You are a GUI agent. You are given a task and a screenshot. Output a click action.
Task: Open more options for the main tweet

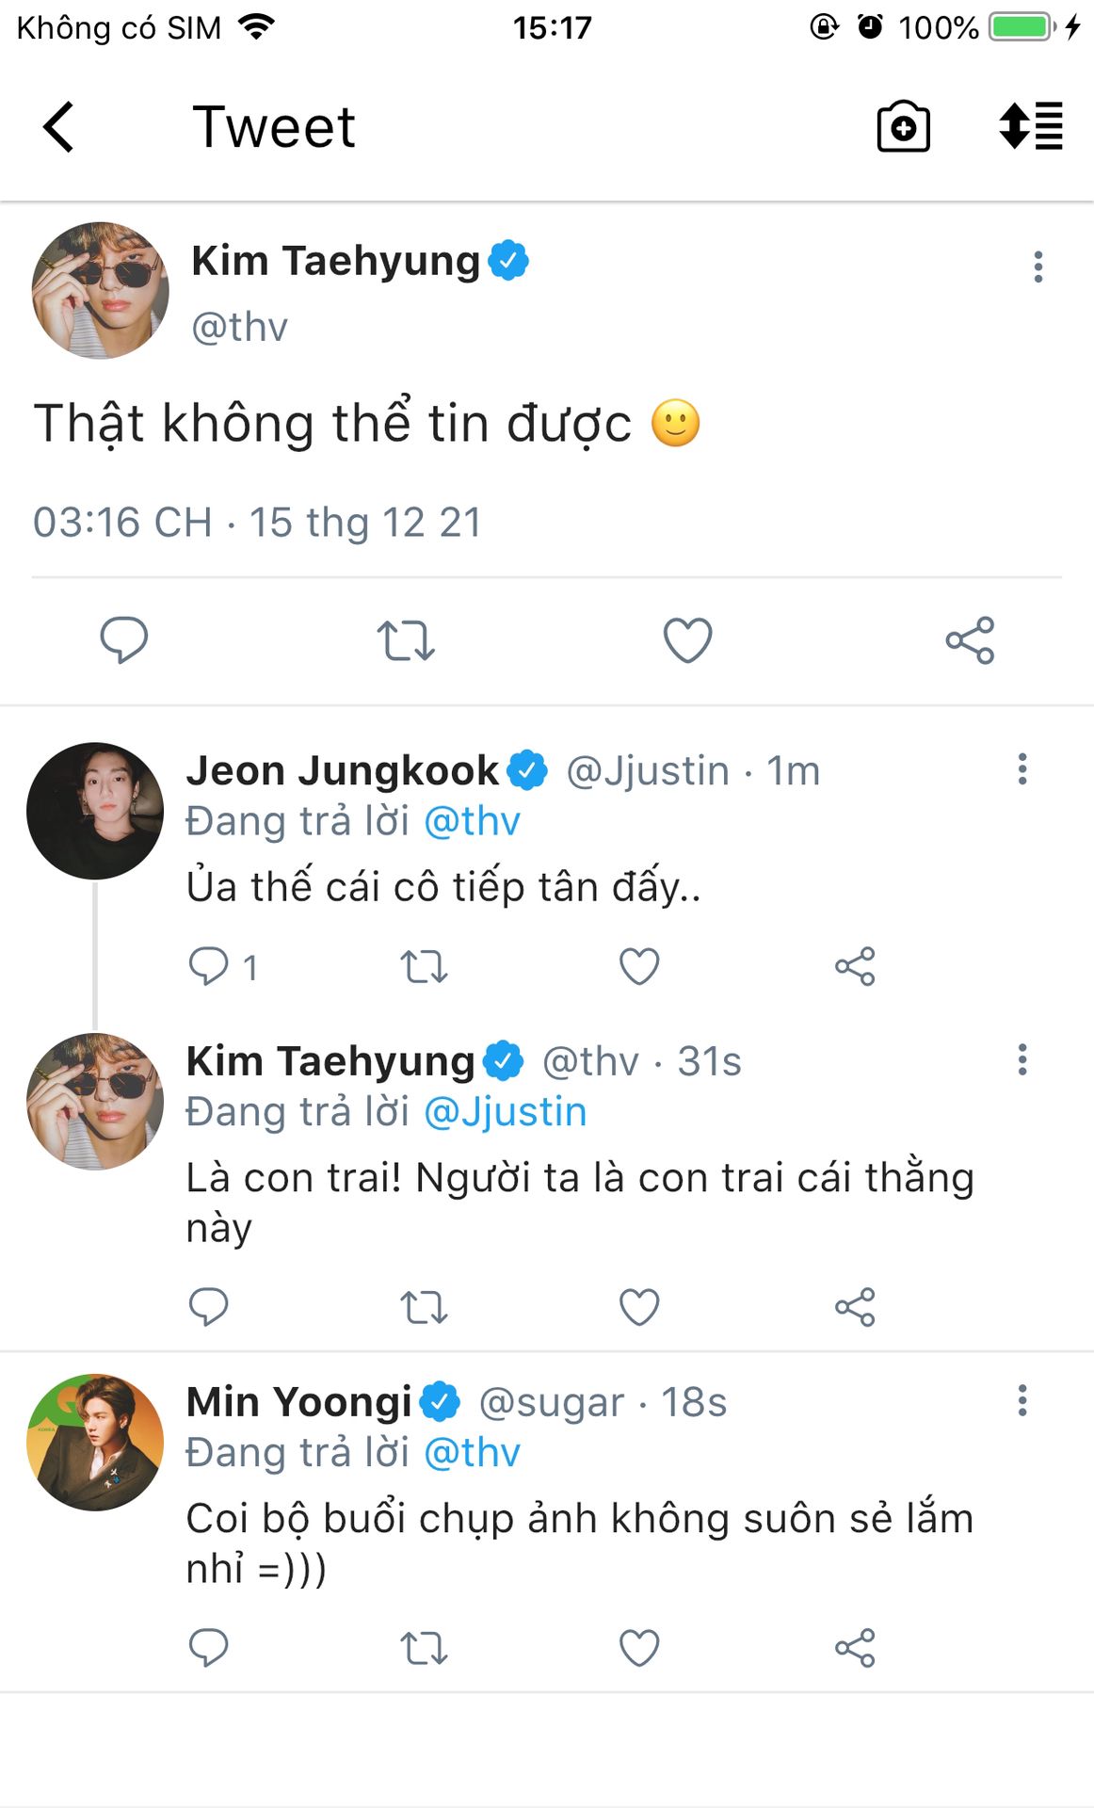[1038, 266]
